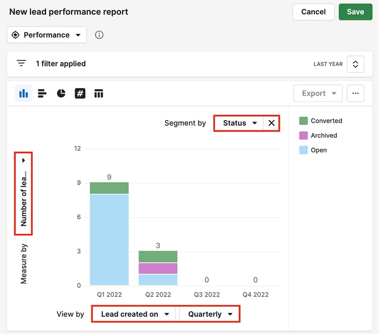The image size is (379, 334).
Task: Cancel the report editing
Action: 313,12
